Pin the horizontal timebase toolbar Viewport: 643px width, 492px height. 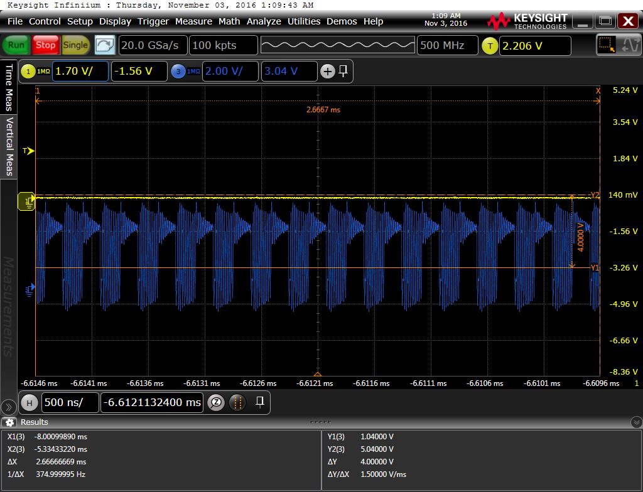pos(259,402)
